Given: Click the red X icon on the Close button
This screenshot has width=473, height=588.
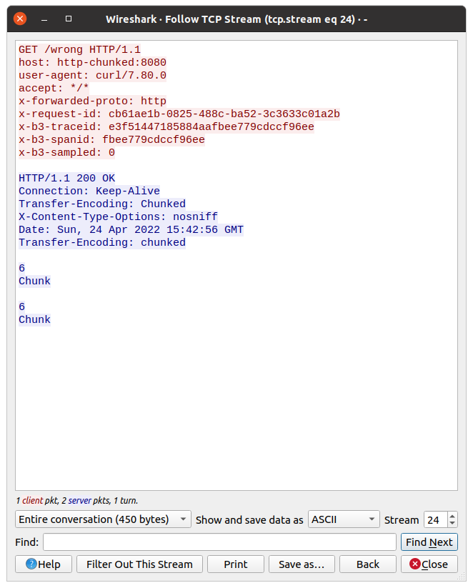Looking at the screenshot, I should coord(417,564).
